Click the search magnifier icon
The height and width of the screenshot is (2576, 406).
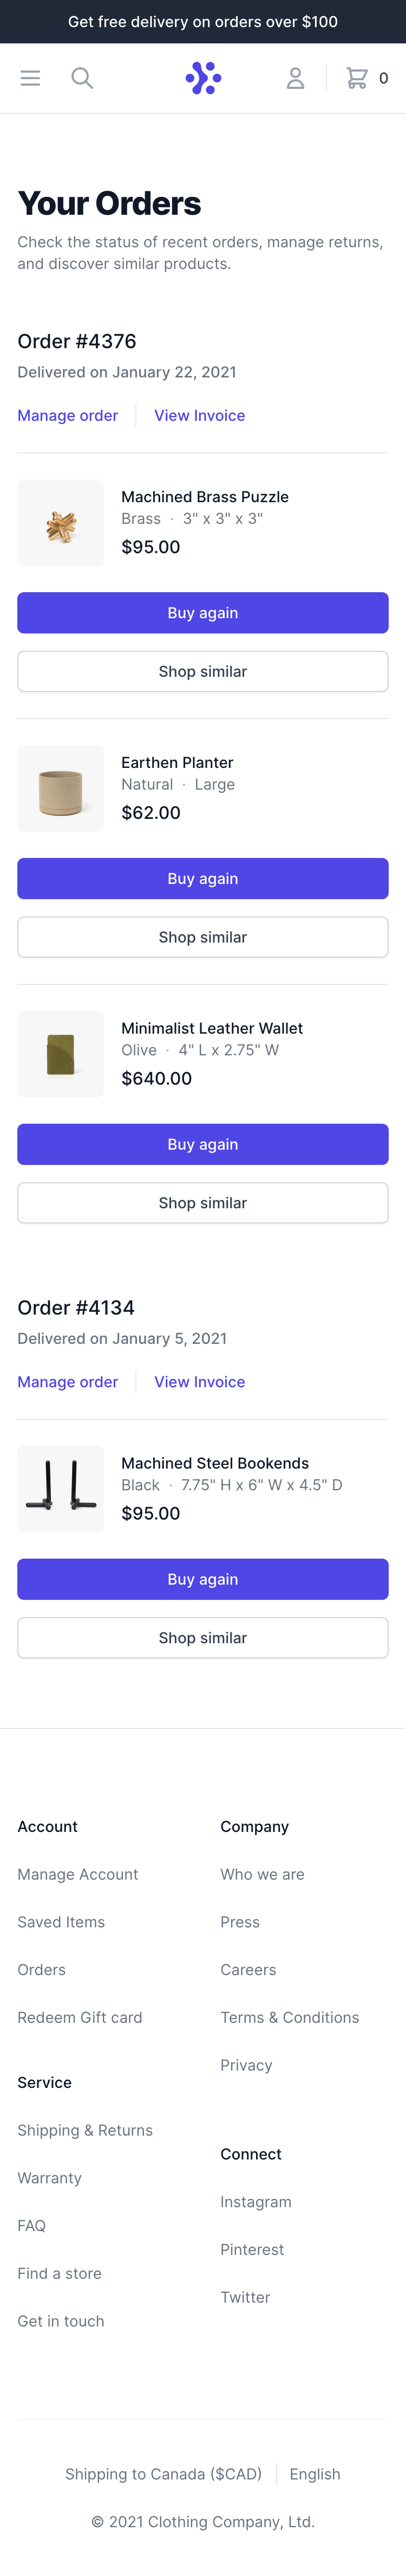82,78
